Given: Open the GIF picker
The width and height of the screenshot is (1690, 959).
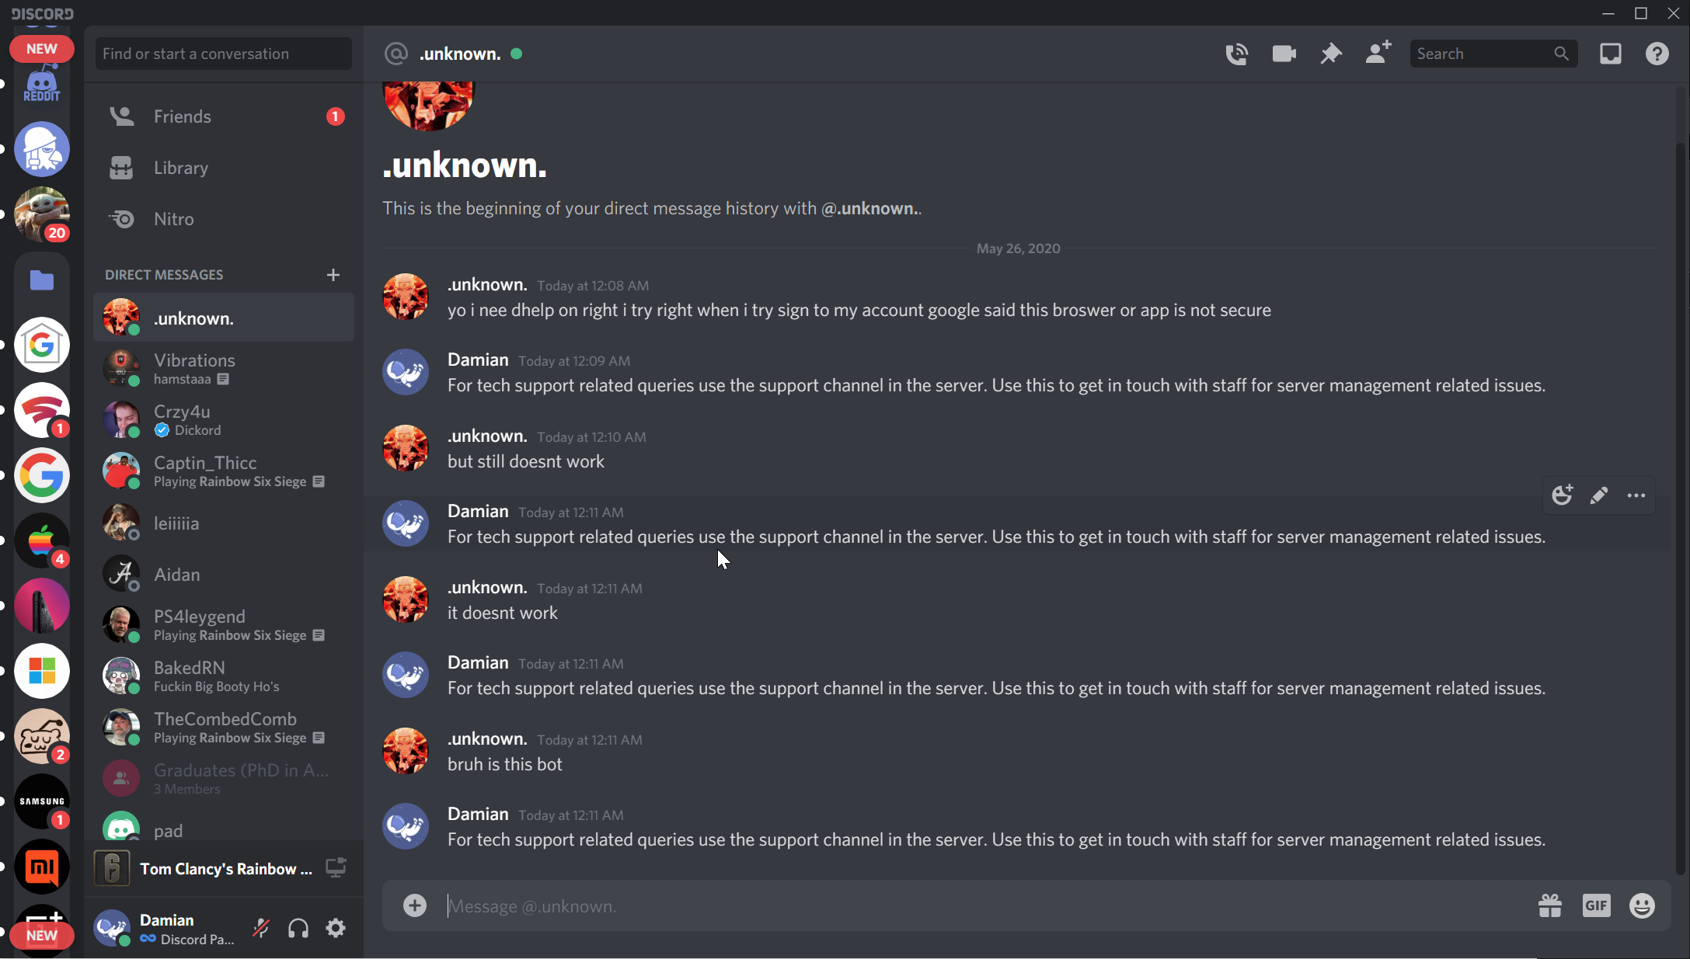Looking at the screenshot, I should coord(1596,905).
